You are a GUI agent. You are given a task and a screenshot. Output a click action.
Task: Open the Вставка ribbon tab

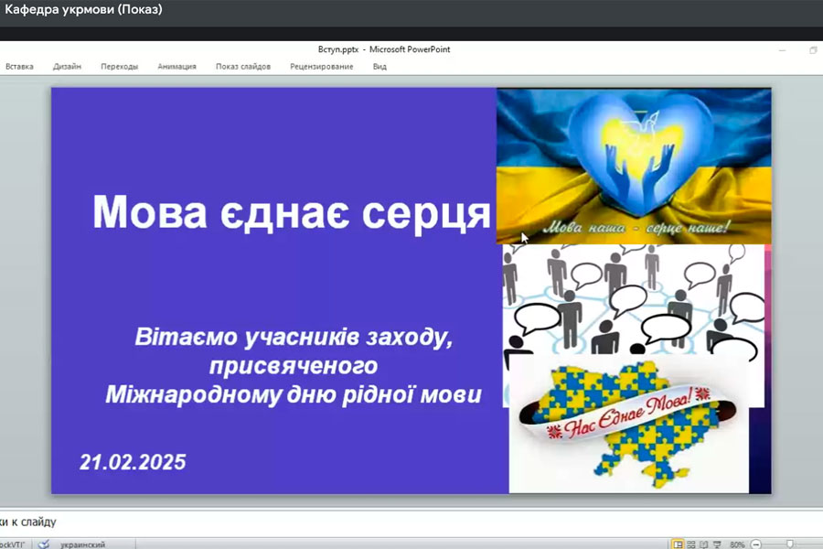19,67
